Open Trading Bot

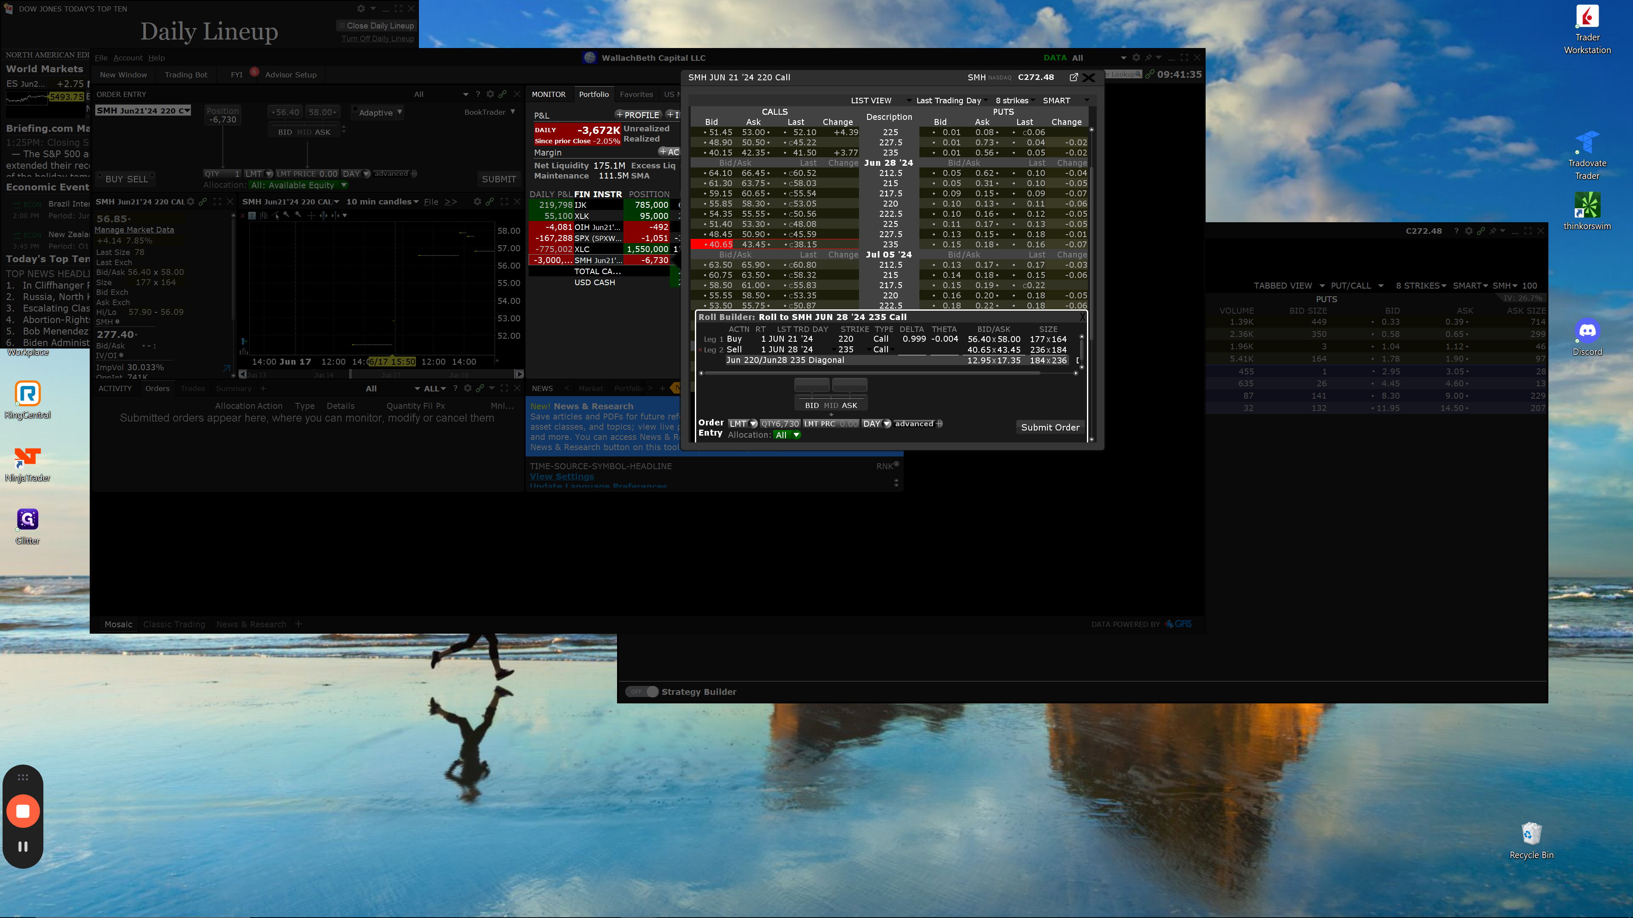(x=186, y=75)
